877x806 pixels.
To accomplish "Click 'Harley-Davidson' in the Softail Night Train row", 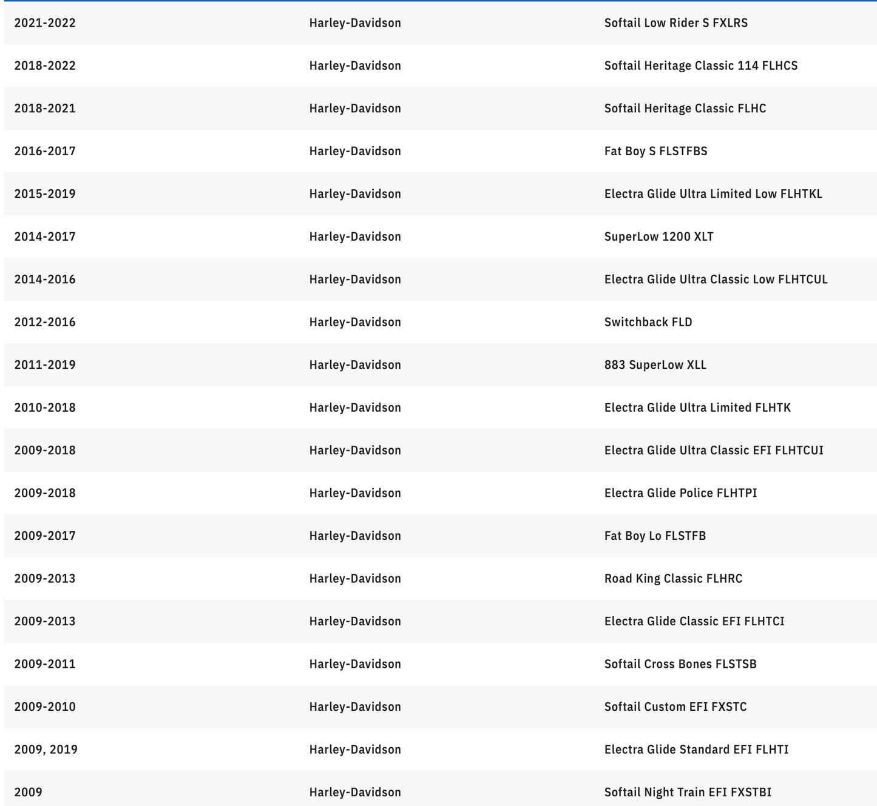I will pos(355,793).
